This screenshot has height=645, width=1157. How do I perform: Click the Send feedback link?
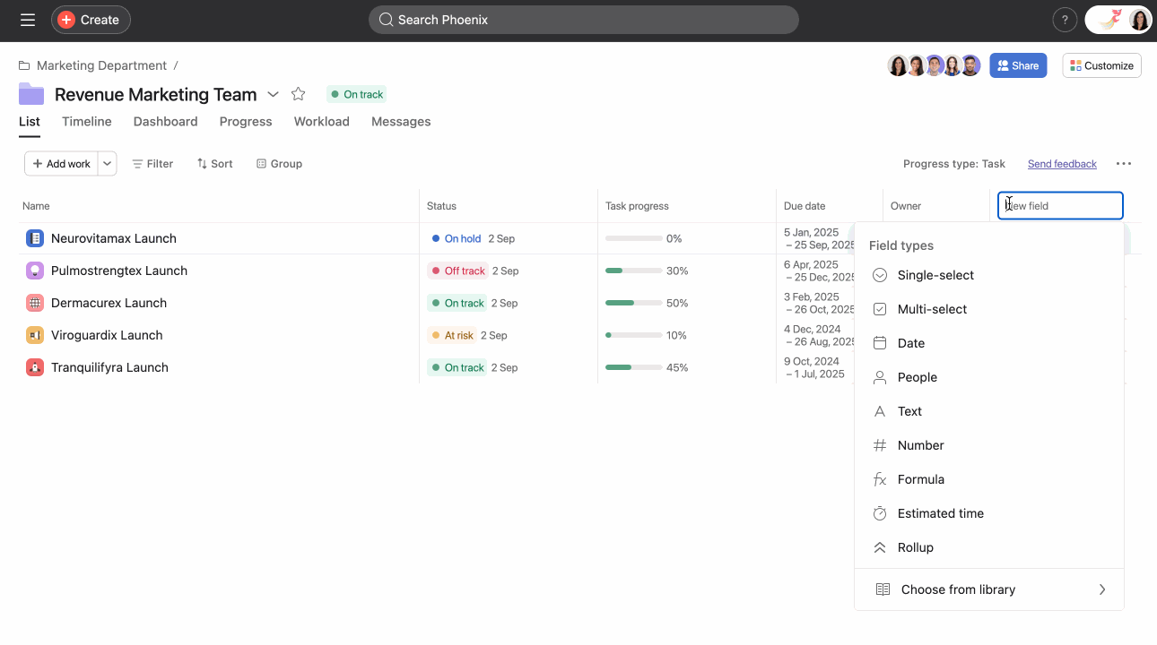[x=1062, y=163]
